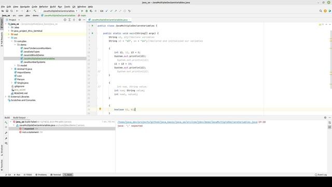This screenshot has width=332, height=187.
Task: Open the Event Log
Action: tap(321, 175)
